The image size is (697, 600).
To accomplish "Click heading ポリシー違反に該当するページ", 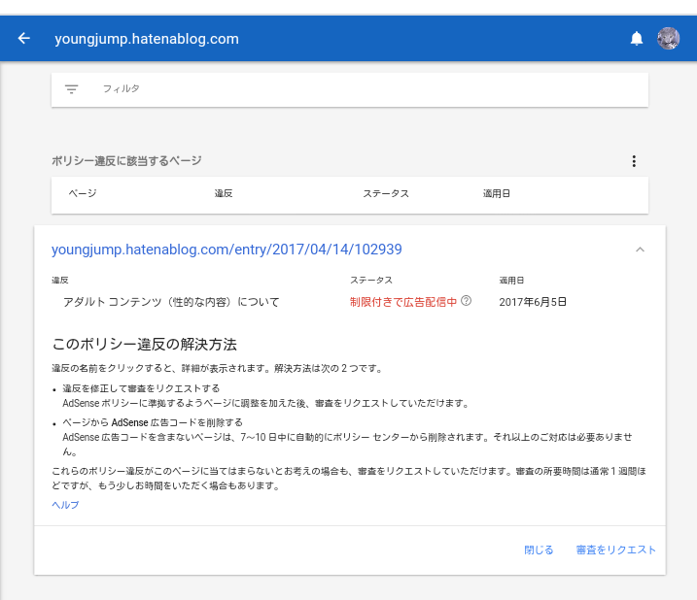I will point(126,161).
